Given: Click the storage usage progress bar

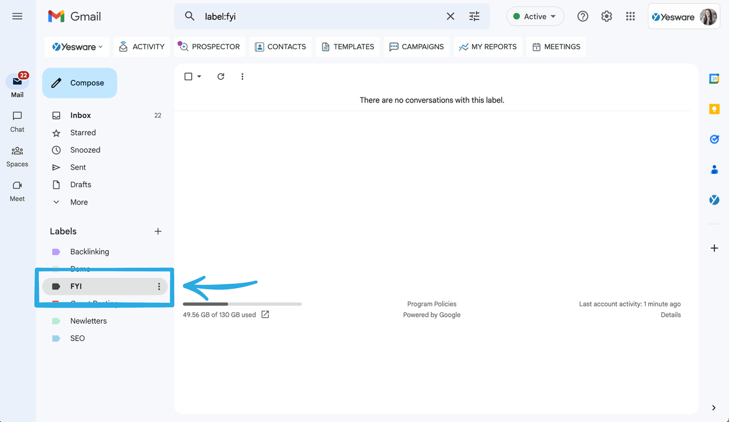Looking at the screenshot, I should (x=242, y=304).
